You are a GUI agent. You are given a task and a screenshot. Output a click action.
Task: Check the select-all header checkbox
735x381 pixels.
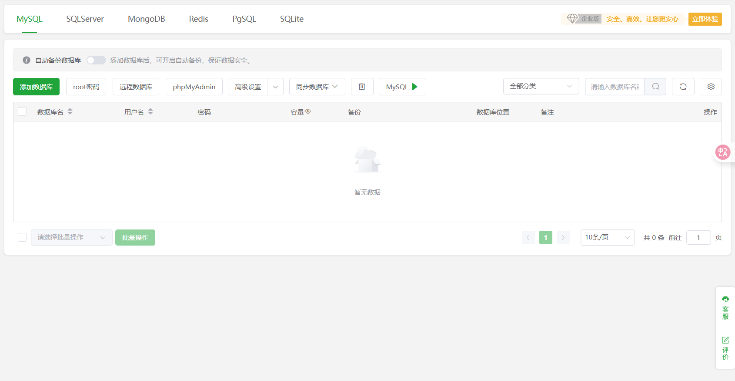(23, 112)
